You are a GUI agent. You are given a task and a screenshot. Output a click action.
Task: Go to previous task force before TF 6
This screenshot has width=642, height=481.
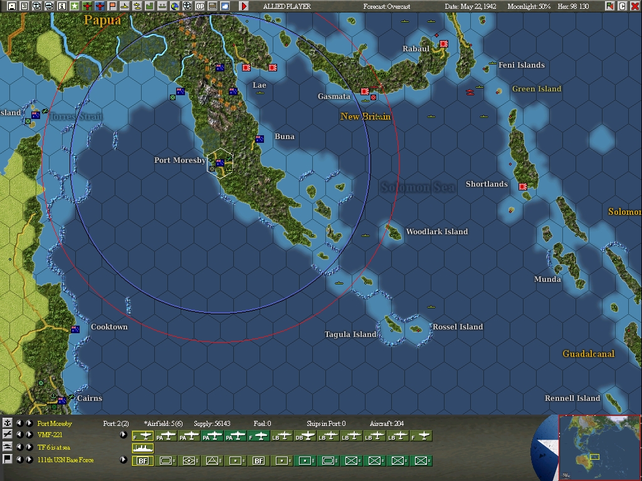pyautogui.click(x=19, y=447)
